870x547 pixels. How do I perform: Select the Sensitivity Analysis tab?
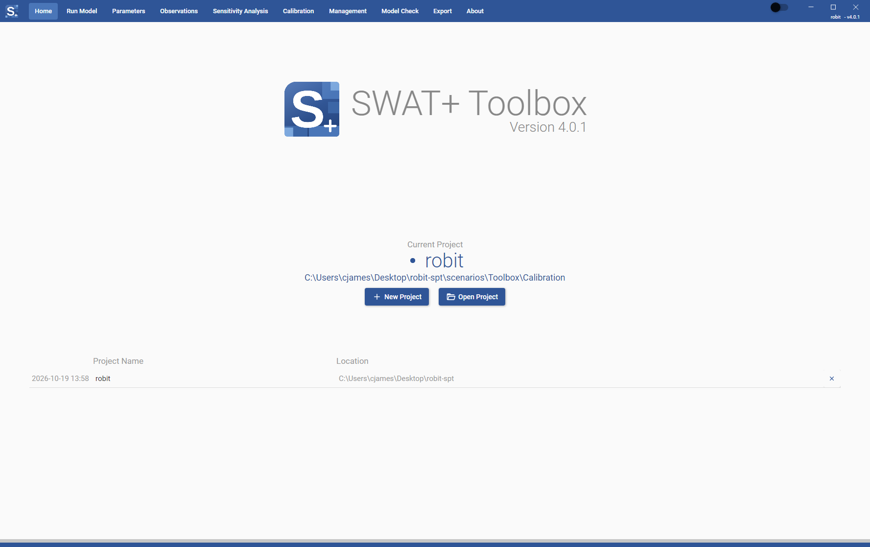click(x=240, y=11)
